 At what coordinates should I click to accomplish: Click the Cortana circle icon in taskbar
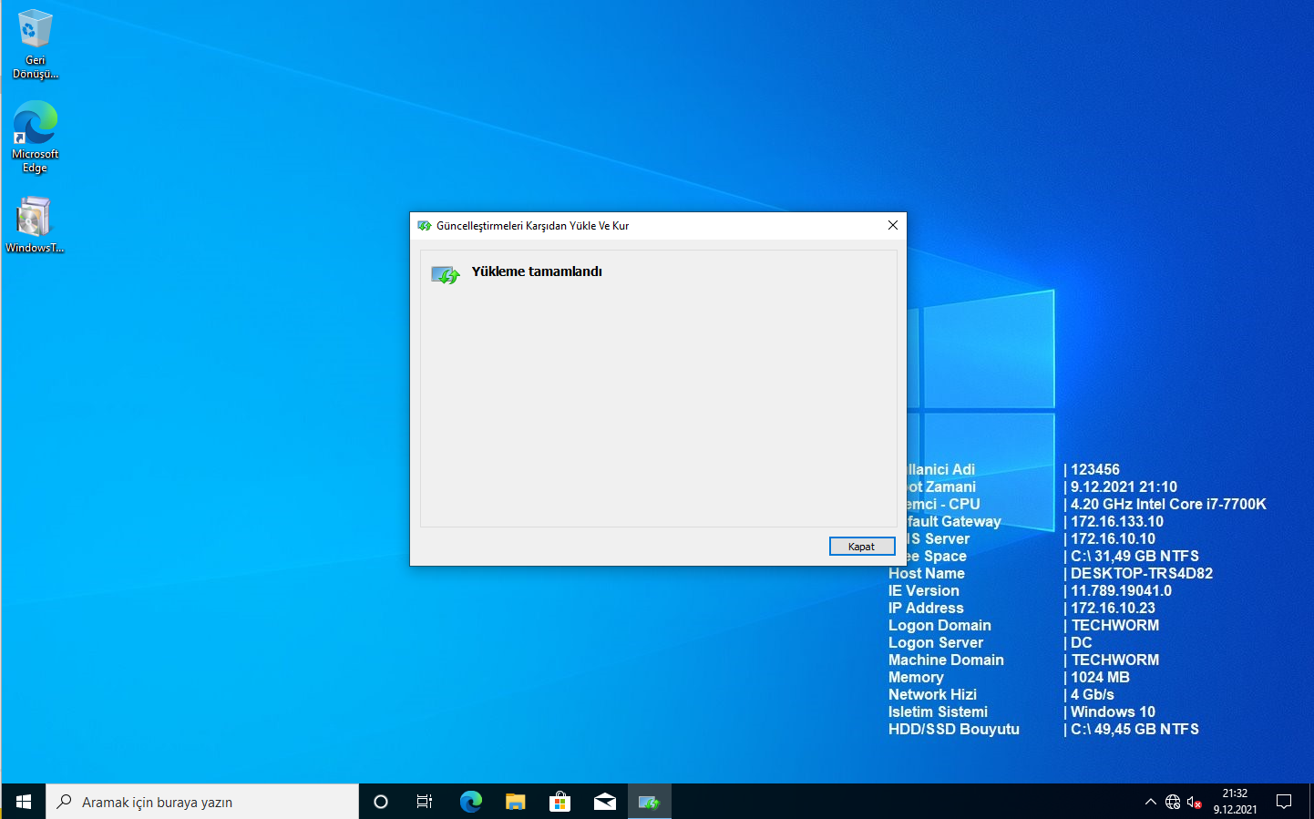click(381, 802)
